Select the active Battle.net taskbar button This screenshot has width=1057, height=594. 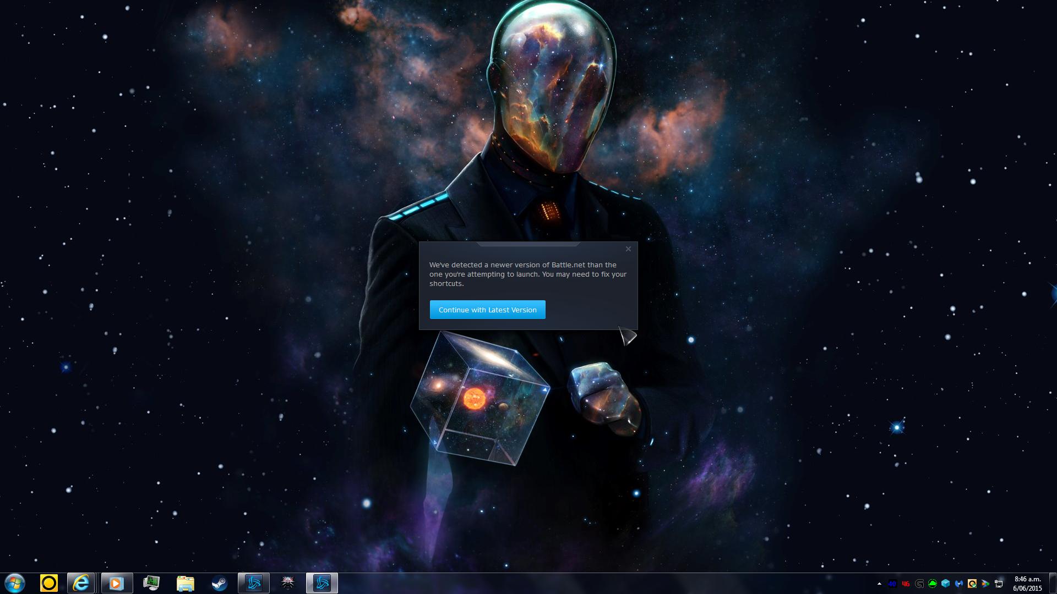pos(322,583)
